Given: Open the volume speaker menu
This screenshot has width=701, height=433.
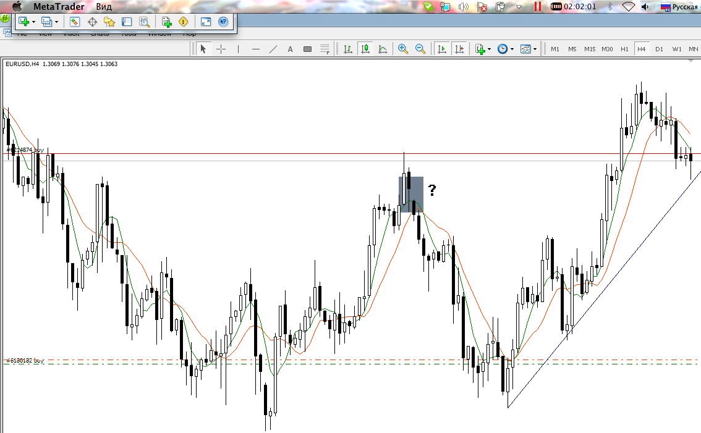Looking at the screenshot, I should (645, 7).
